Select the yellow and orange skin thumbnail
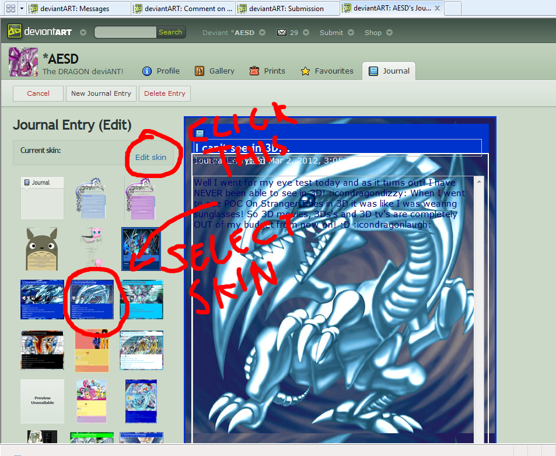The height and width of the screenshot is (456, 556). pyautogui.click(x=92, y=351)
